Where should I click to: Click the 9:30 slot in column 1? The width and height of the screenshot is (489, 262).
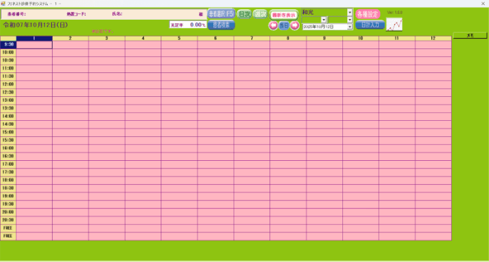(34, 45)
